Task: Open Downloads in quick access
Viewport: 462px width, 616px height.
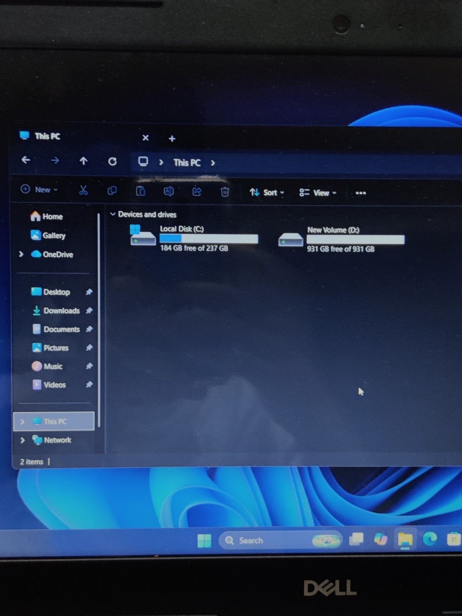Action: [x=56, y=310]
